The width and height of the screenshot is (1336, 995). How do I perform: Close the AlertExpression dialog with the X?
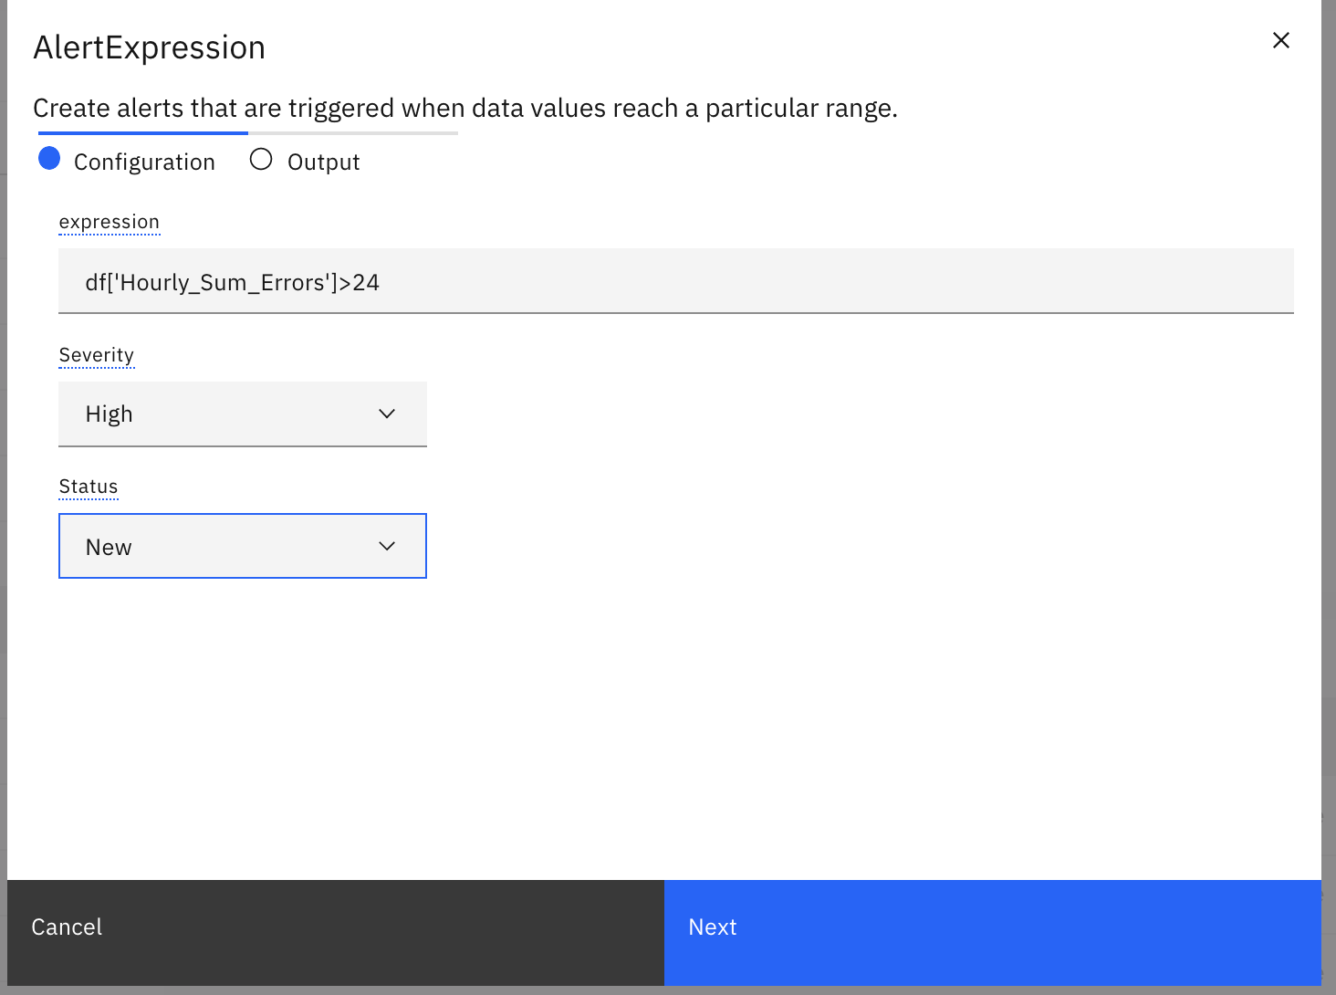pyautogui.click(x=1281, y=40)
